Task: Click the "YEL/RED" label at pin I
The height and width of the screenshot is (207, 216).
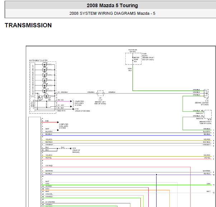Action: 49,139
